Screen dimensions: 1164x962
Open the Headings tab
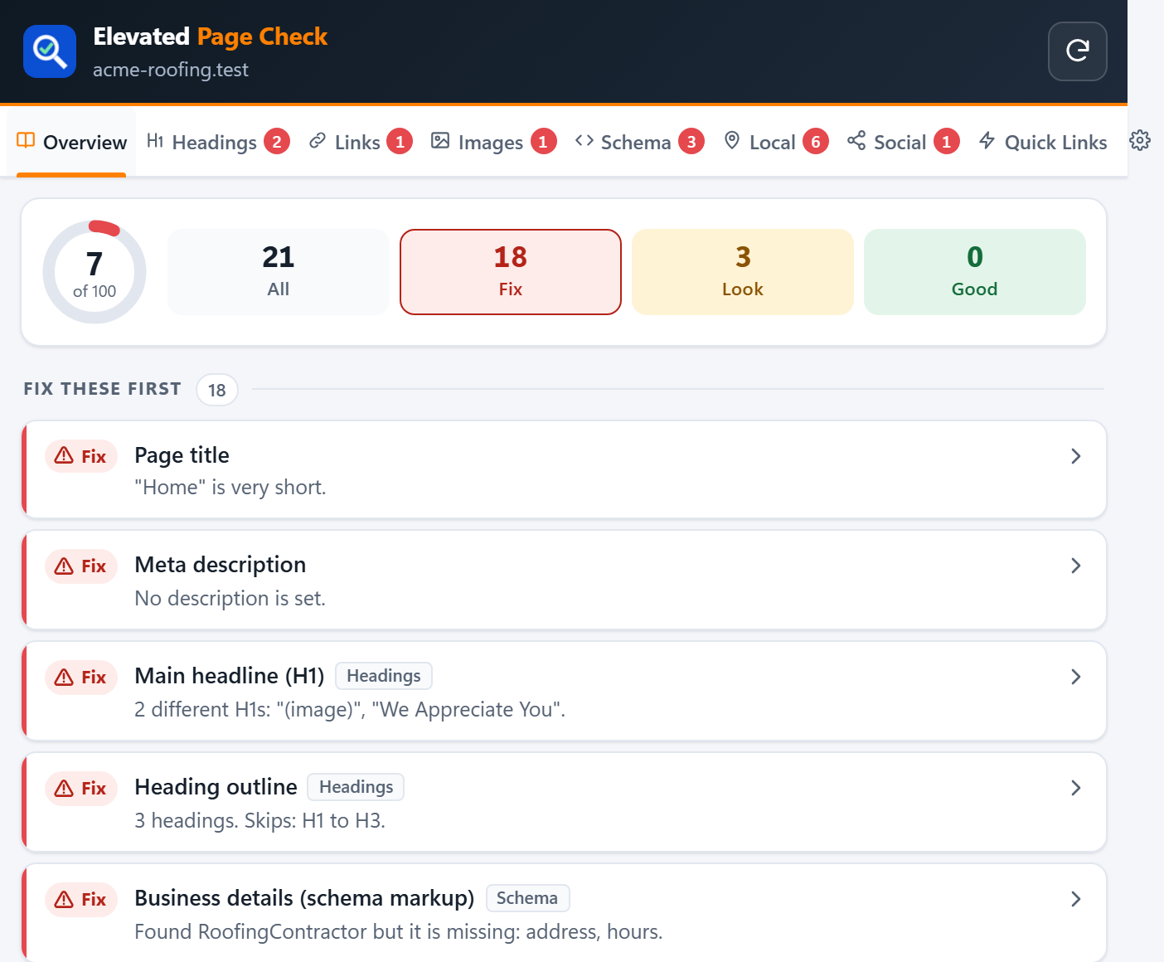(218, 142)
